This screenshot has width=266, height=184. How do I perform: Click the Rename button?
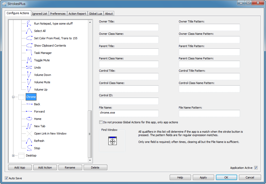click(x=70, y=168)
